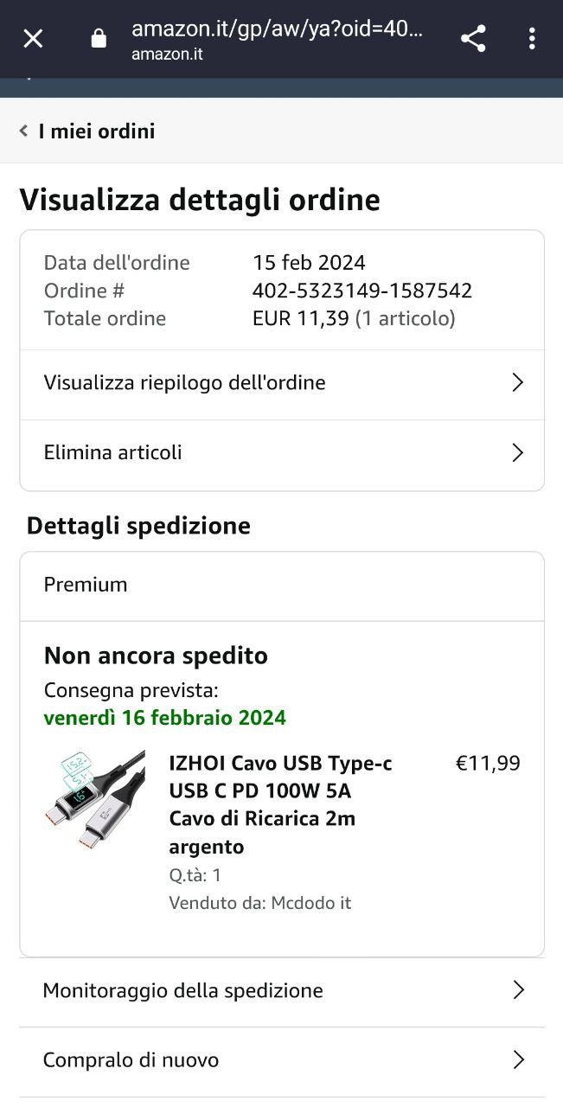
Task: Open the share icon in top bar
Action: click(473, 38)
